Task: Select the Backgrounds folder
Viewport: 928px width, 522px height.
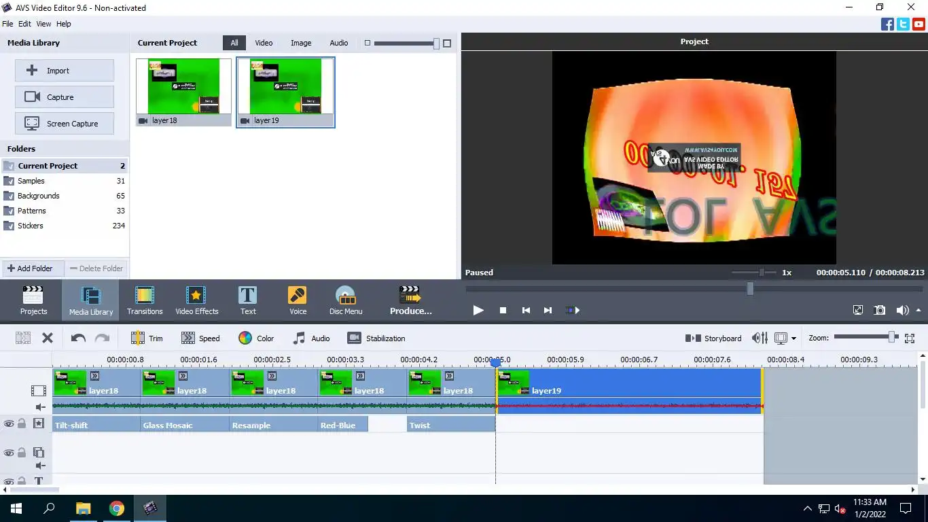Action: pos(65,196)
